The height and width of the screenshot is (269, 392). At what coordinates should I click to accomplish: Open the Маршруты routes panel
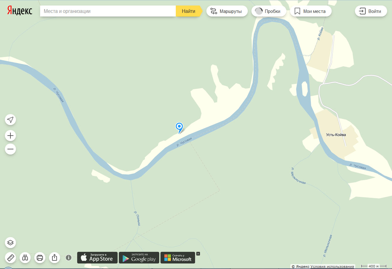tap(227, 11)
